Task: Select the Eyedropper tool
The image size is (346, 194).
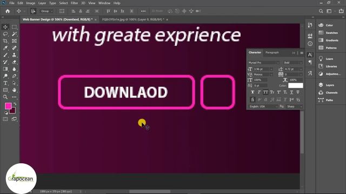Action: pyautogui.click(x=5, y=48)
